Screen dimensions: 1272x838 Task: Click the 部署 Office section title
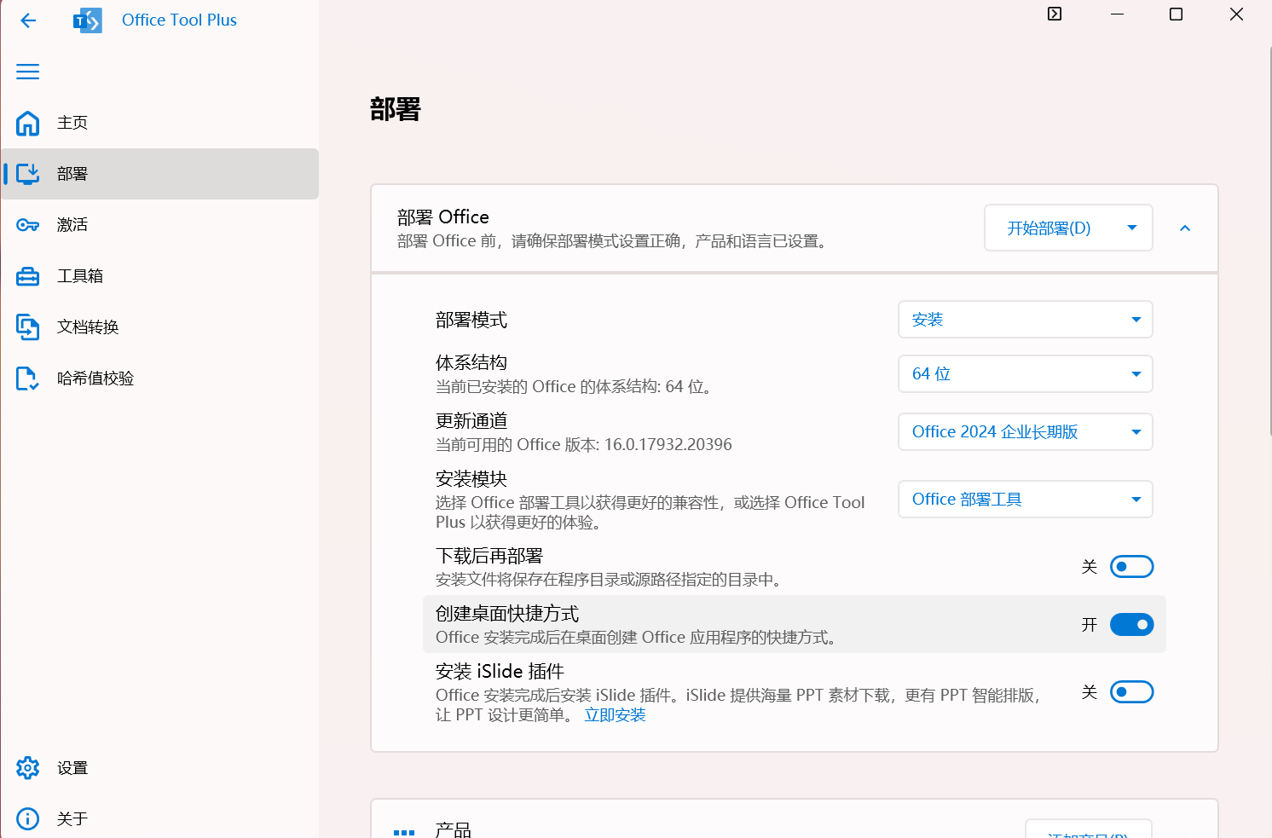(x=443, y=217)
